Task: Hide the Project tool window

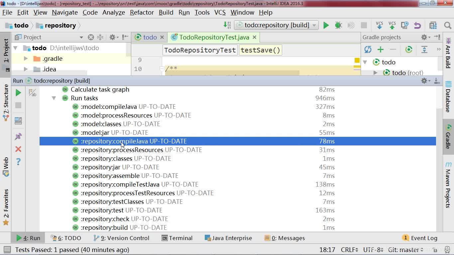Action: pos(125,37)
